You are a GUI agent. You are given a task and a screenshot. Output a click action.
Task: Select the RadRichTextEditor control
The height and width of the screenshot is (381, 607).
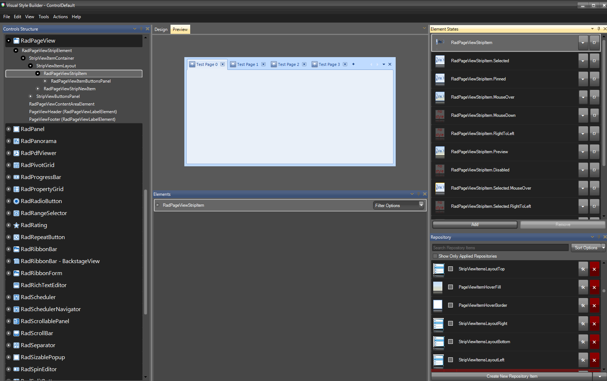point(44,285)
